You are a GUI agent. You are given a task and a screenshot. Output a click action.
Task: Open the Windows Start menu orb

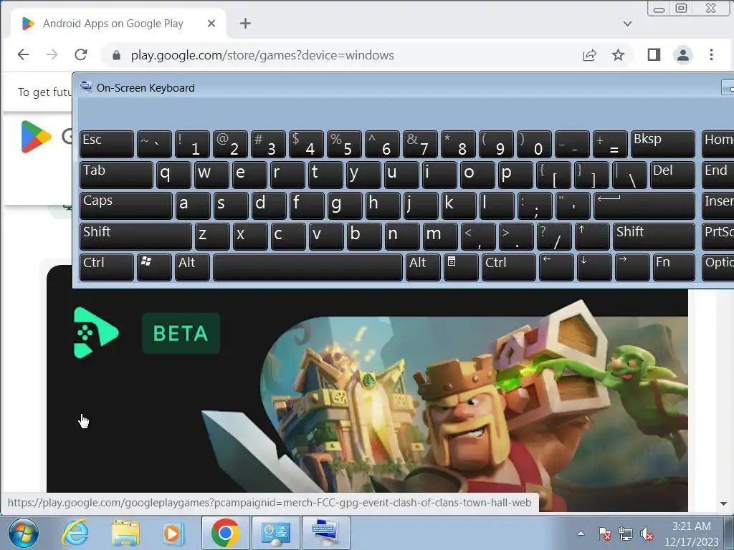(x=22, y=533)
